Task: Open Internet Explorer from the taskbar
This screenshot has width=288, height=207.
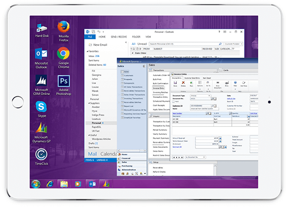Action: [50, 184]
